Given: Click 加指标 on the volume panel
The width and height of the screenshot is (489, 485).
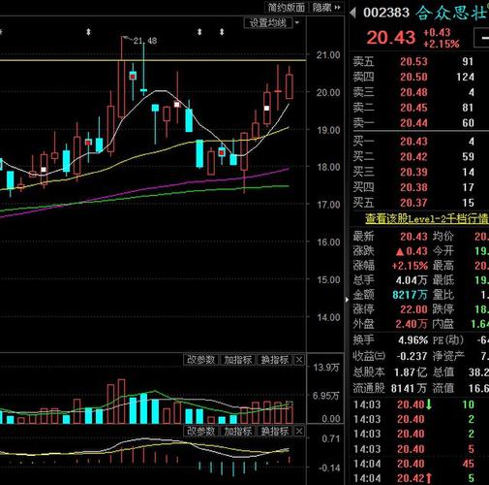Looking at the screenshot, I should point(238,360).
